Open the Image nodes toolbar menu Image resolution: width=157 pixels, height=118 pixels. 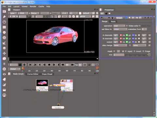point(4,11)
